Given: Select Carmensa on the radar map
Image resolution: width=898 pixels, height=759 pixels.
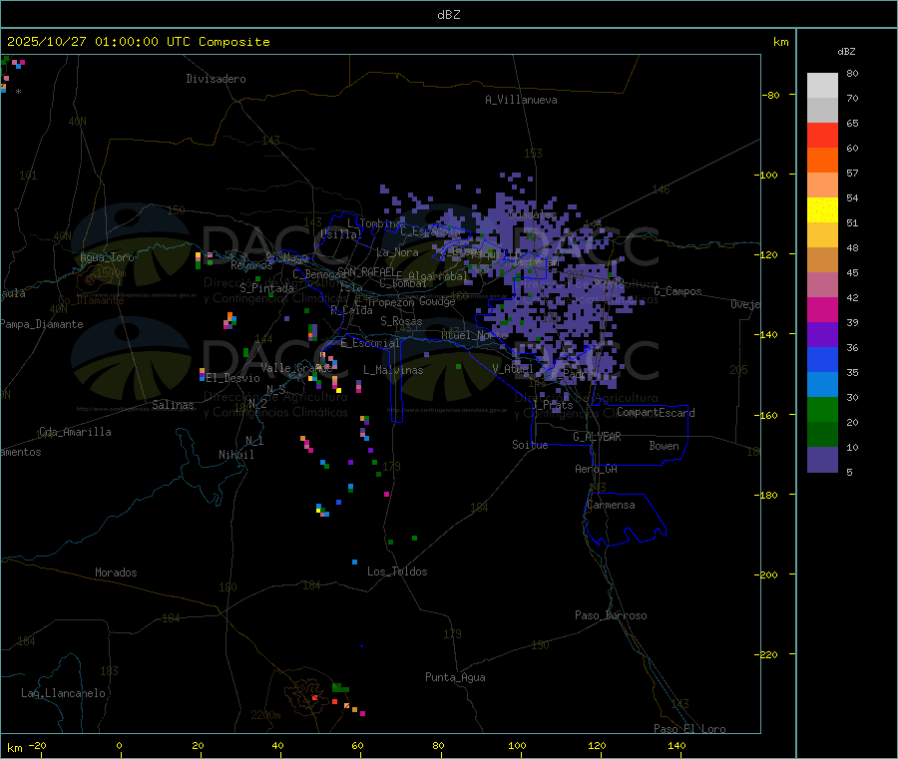Looking at the screenshot, I should (x=611, y=505).
